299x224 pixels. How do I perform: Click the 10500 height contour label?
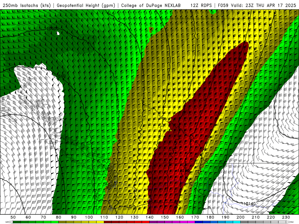(x=52, y=29)
